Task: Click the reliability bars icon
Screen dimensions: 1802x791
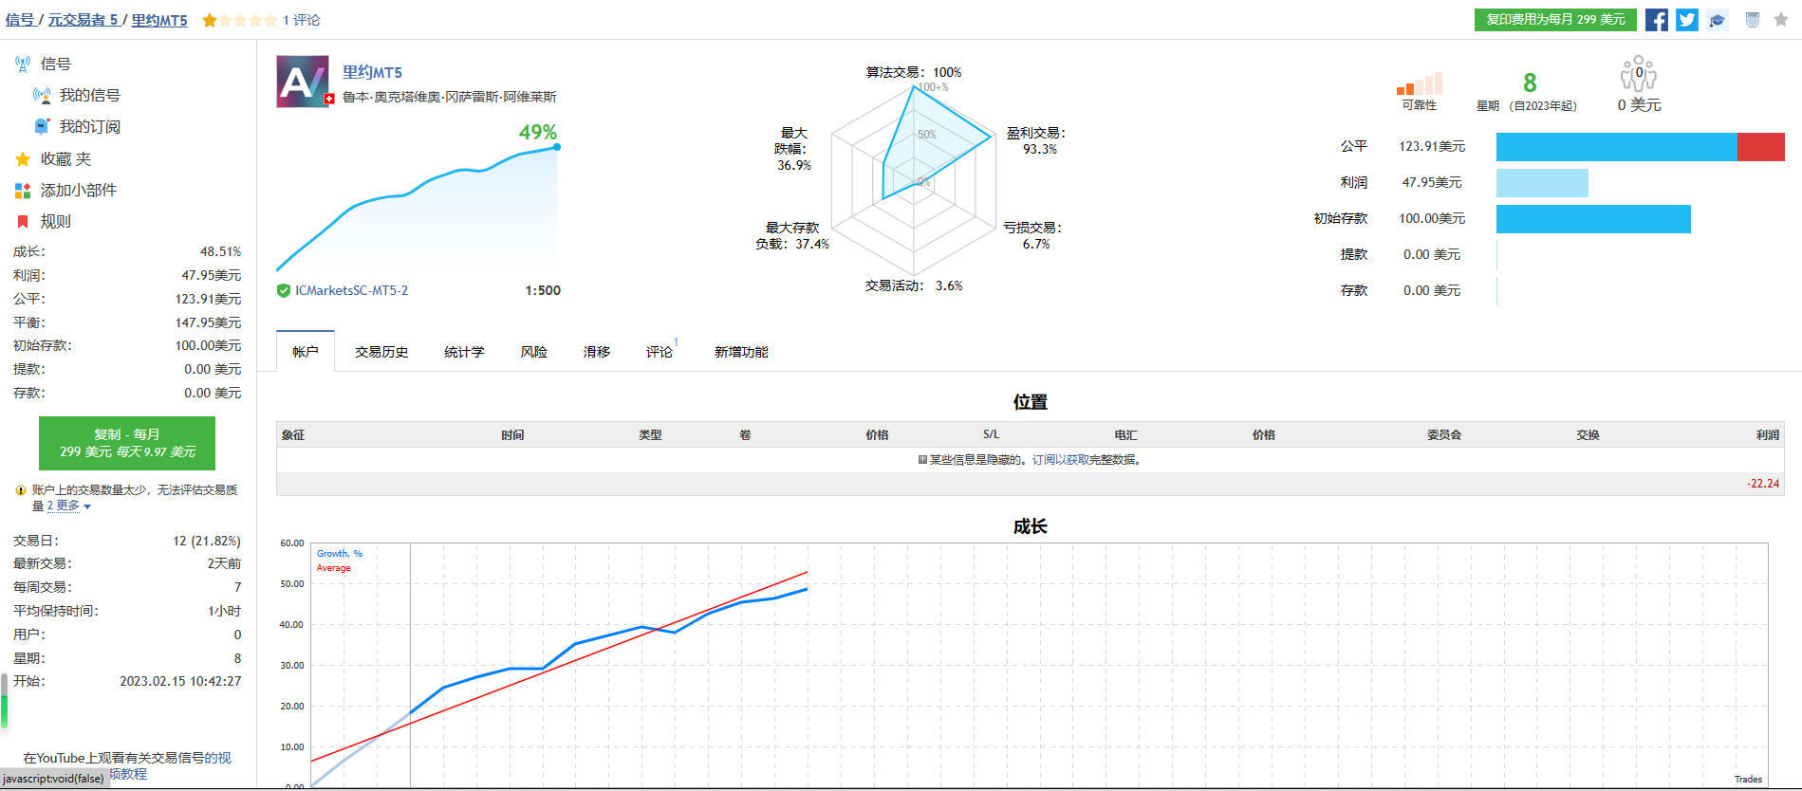Action: [x=1420, y=83]
